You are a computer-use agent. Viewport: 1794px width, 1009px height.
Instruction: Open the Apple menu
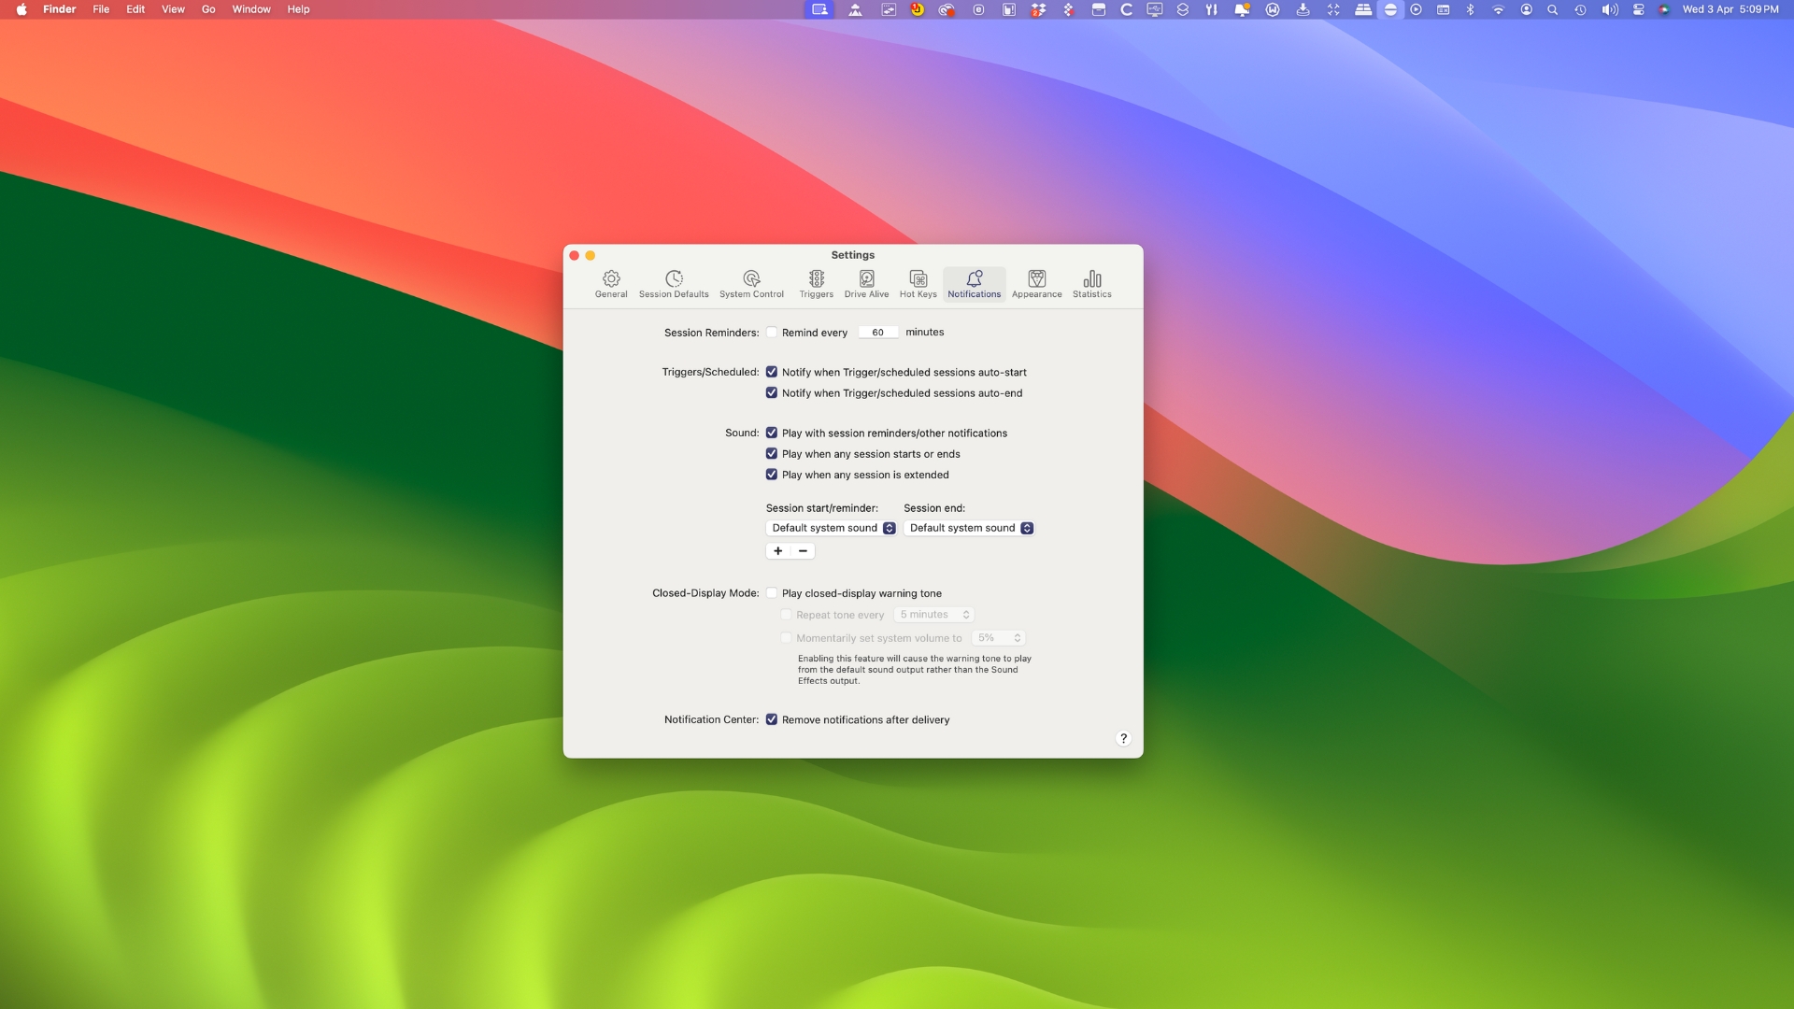click(21, 9)
